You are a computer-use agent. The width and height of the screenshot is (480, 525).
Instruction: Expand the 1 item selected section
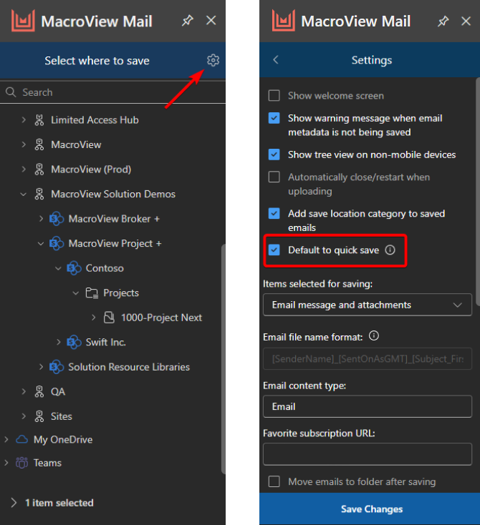pos(14,503)
